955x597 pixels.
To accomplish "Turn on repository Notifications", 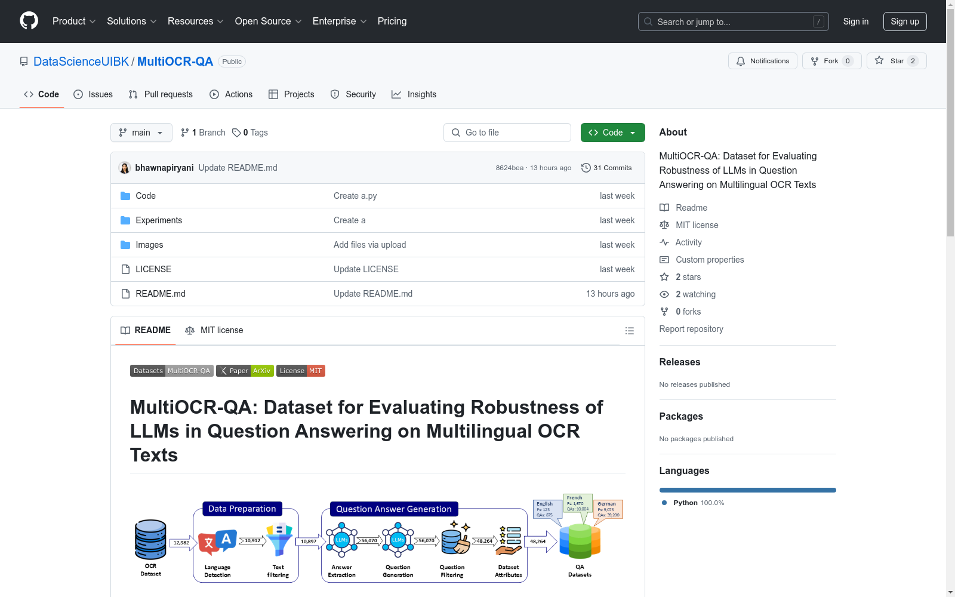I will click(762, 61).
